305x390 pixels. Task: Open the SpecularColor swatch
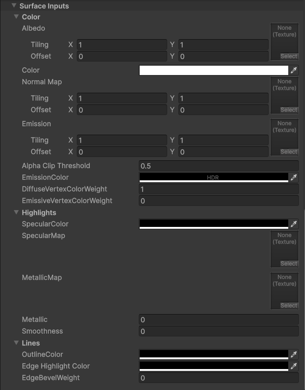(x=214, y=224)
